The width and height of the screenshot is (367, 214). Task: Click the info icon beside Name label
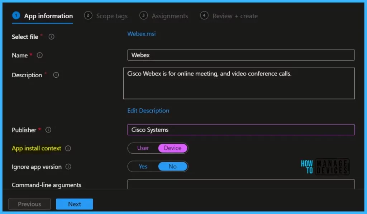click(40, 55)
